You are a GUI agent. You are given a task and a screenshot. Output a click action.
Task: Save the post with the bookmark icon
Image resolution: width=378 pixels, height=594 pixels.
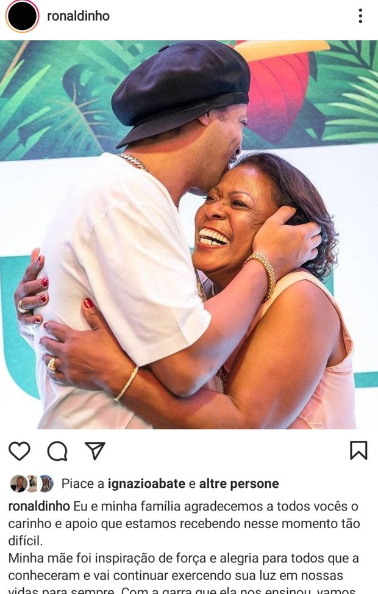coord(358,450)
